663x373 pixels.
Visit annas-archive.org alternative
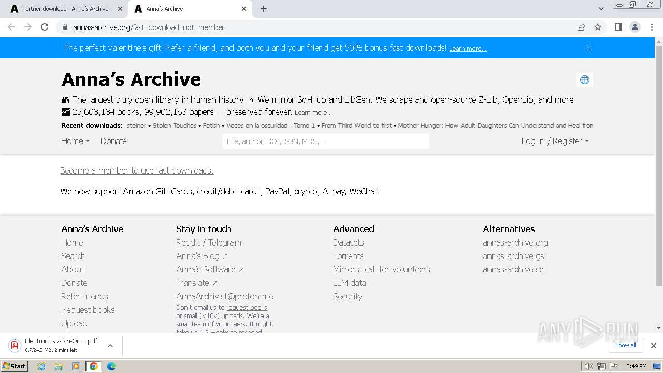[515, 242]
